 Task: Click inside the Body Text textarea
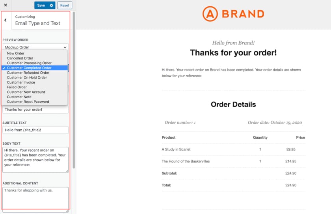point(35,160)
